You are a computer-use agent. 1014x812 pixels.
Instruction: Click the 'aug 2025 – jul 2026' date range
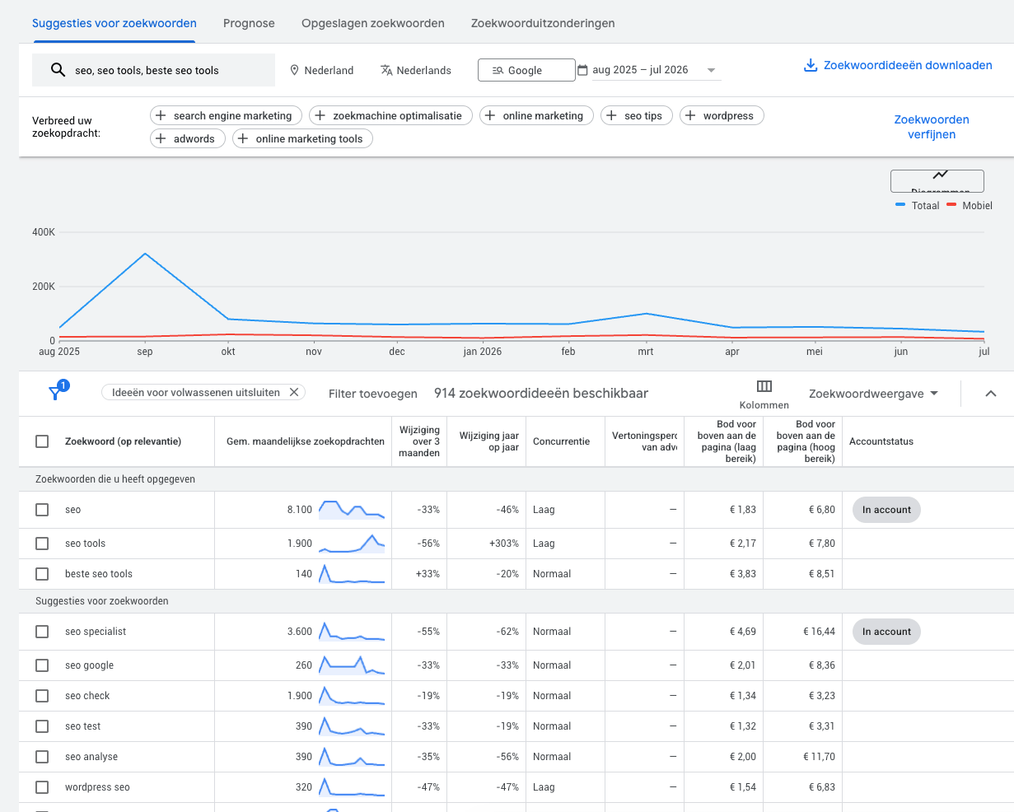[x=640, y=70]
